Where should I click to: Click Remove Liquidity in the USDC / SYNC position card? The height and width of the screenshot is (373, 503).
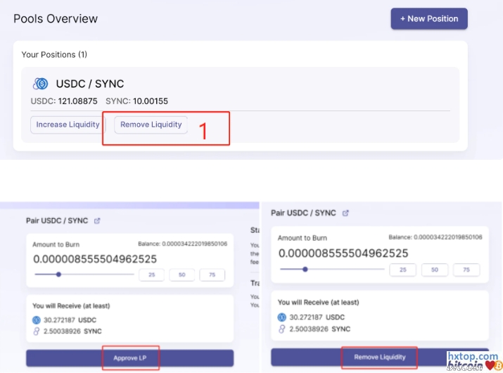[151, 125]
